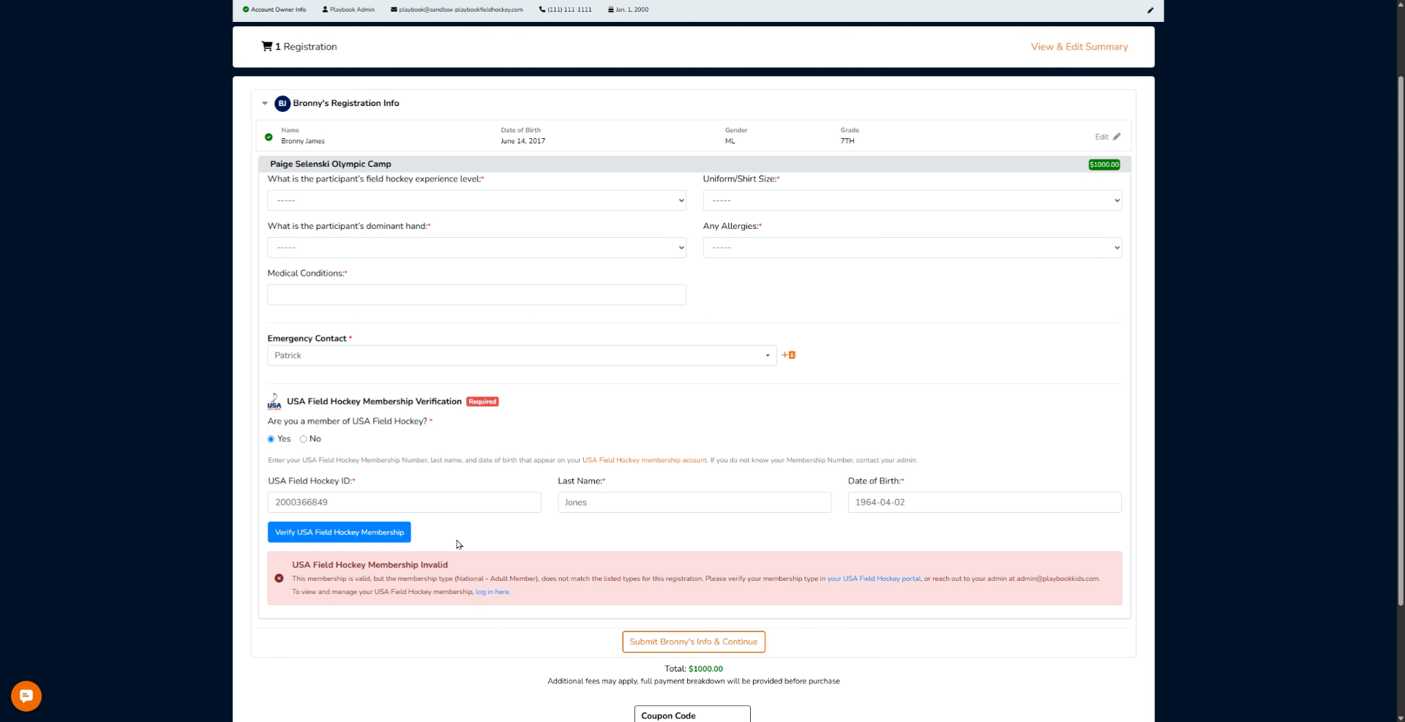The image size is (1405, 722).
Task: Open USA Field Hockey membership account link
Action: 644,460
